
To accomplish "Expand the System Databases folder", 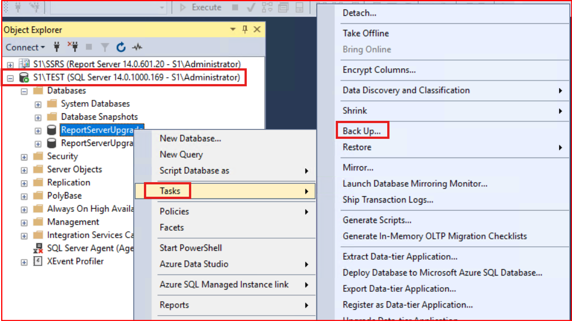I will [38, 104].
